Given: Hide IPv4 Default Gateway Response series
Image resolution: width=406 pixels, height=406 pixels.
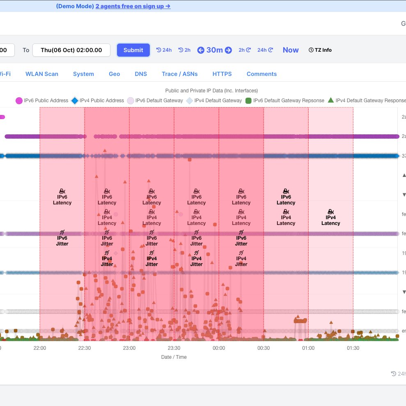Looking at the screenshot, I should [367, 101].
